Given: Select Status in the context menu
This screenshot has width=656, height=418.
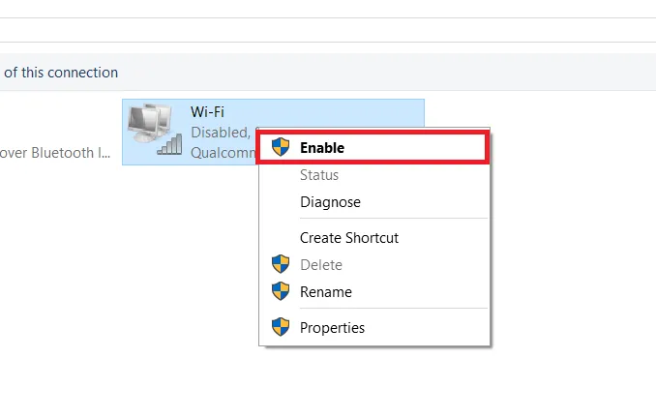Looking at the screenshot, I should coord(319,175).
